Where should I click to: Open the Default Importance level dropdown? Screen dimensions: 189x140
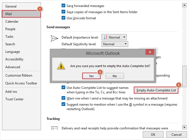[x=114, y=37]
